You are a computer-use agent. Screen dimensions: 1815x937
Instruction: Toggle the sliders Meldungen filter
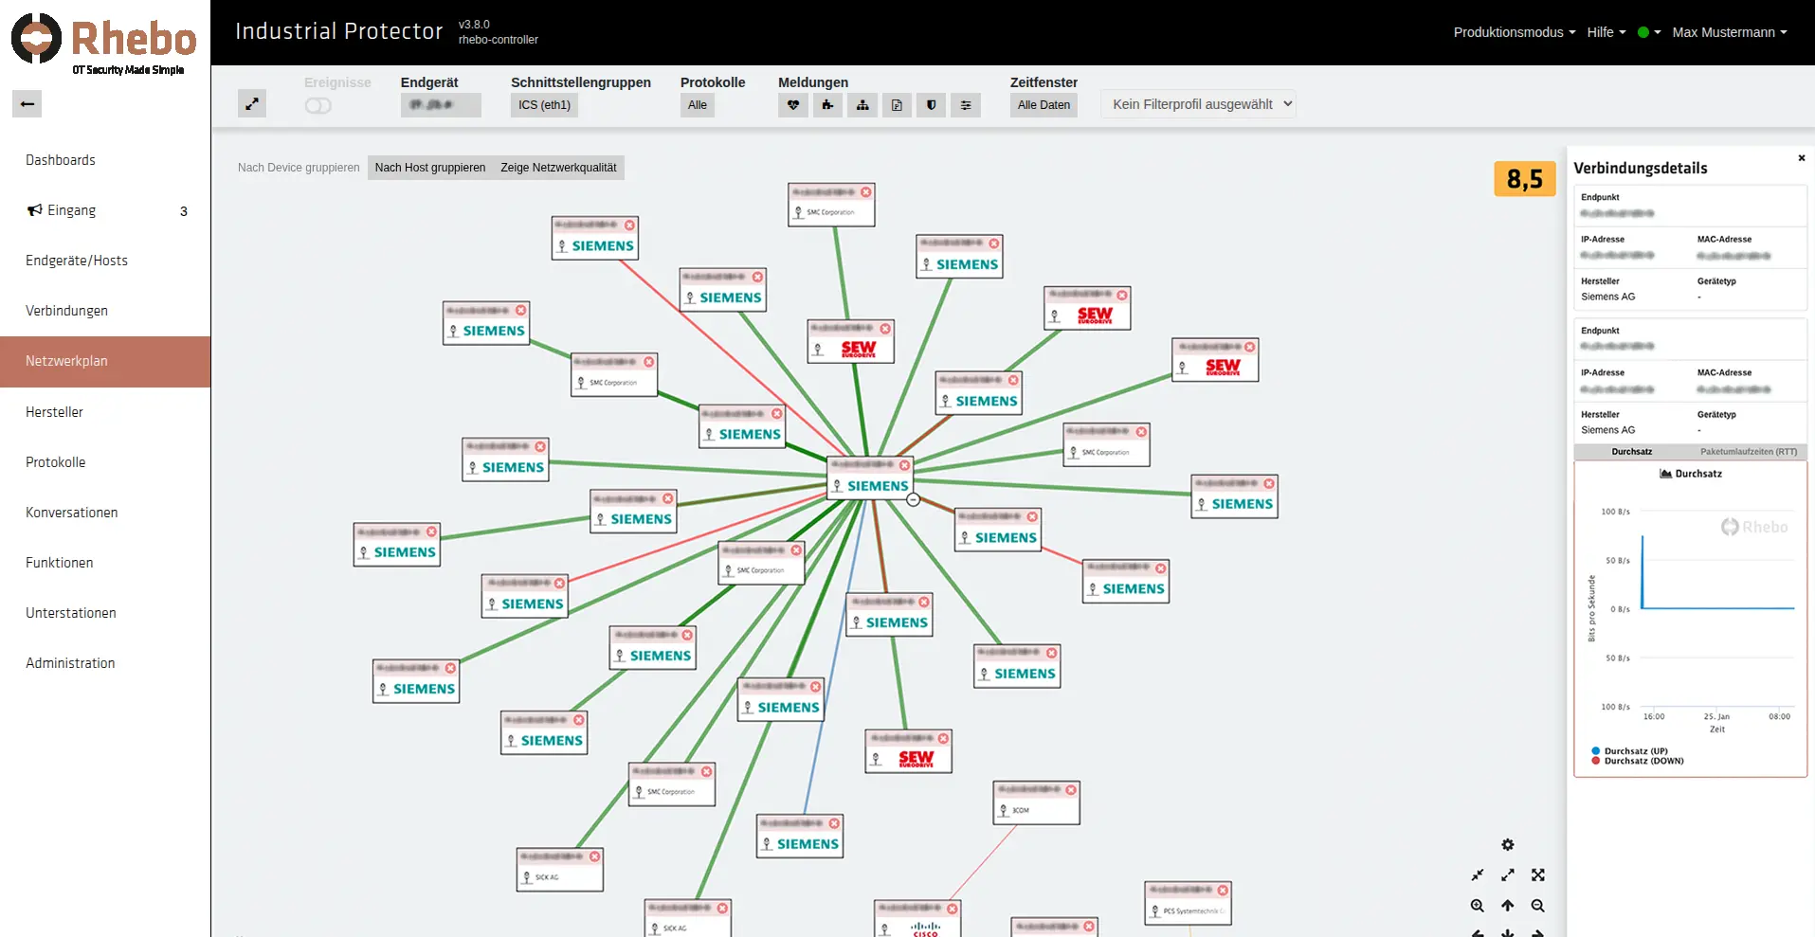point(966,105)
